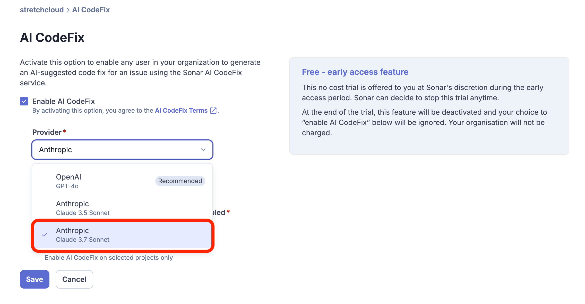Image resolution: width=585 pixels, height=304 pixels.
Task: Click the breadcrumb chevron separator icon
Action: tap(68, 10)
